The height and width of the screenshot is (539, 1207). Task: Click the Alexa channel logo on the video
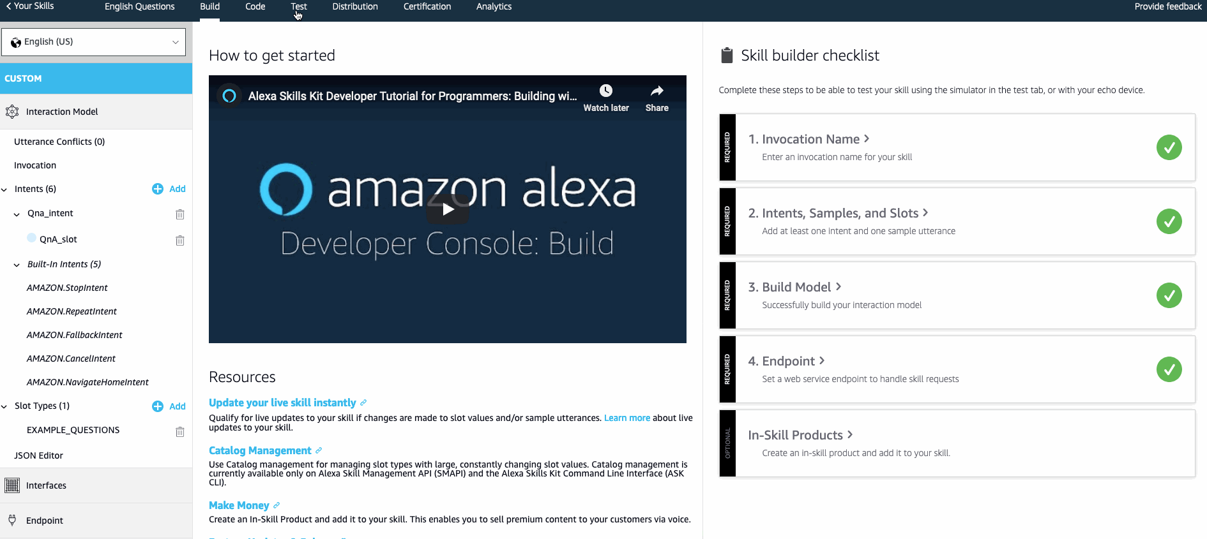click(229, 96)
